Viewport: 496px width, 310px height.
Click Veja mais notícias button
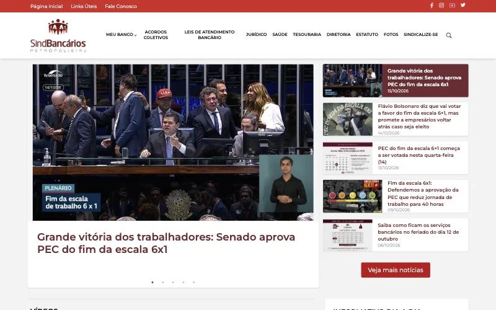pyautogui.click(x=396, y=270)
